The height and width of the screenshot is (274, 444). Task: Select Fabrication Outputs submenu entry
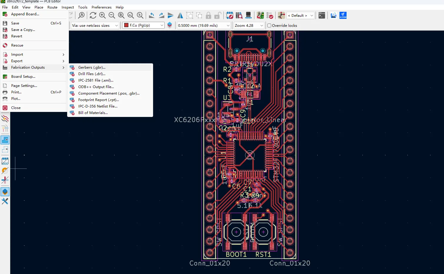pos(34,67)
